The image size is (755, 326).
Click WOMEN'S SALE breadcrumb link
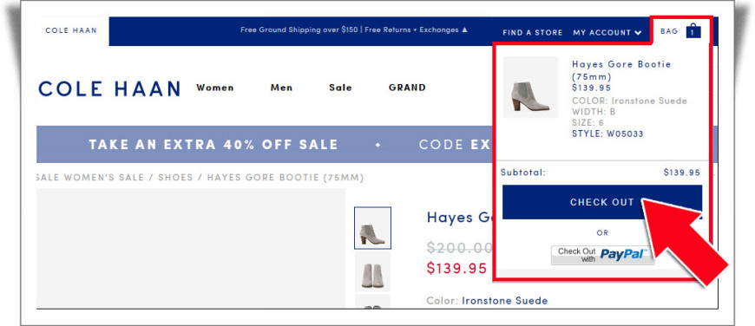103,178
